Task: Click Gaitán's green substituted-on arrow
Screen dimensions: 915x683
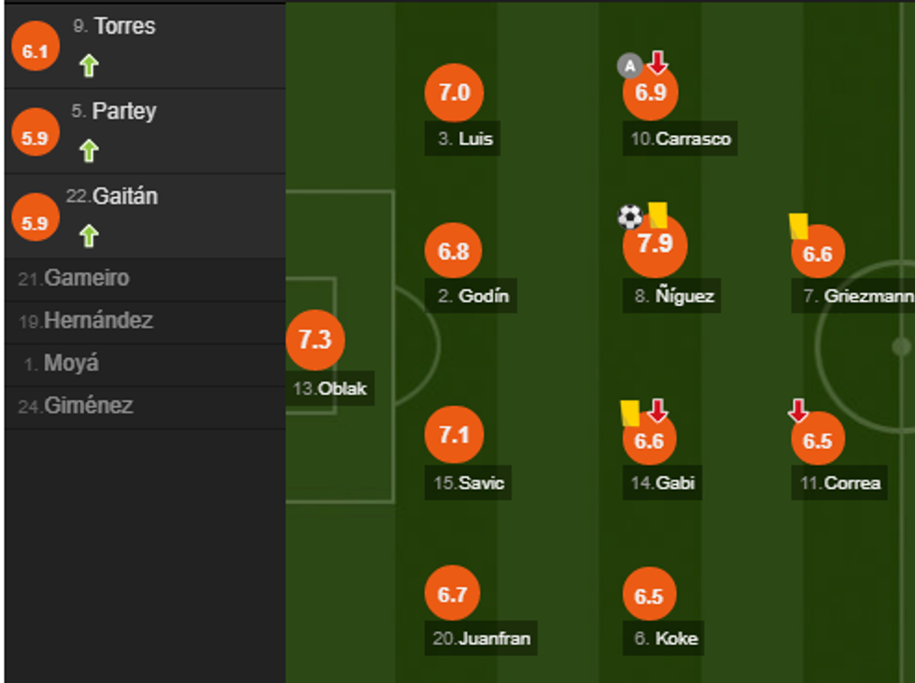Action: [89, 235]
